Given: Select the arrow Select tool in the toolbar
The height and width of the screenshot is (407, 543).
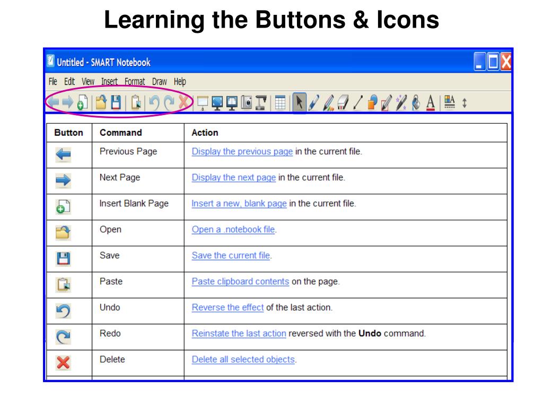Looking at the screenshot, I should coord(300,102).
